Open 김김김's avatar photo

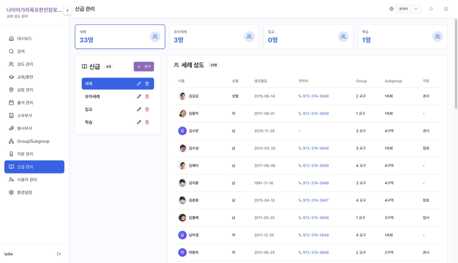click(182, 96)
